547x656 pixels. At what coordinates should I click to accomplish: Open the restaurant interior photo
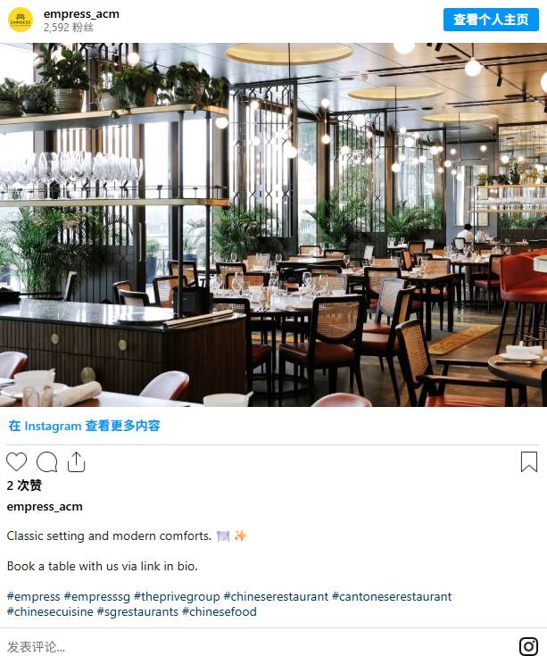[273, 225]
